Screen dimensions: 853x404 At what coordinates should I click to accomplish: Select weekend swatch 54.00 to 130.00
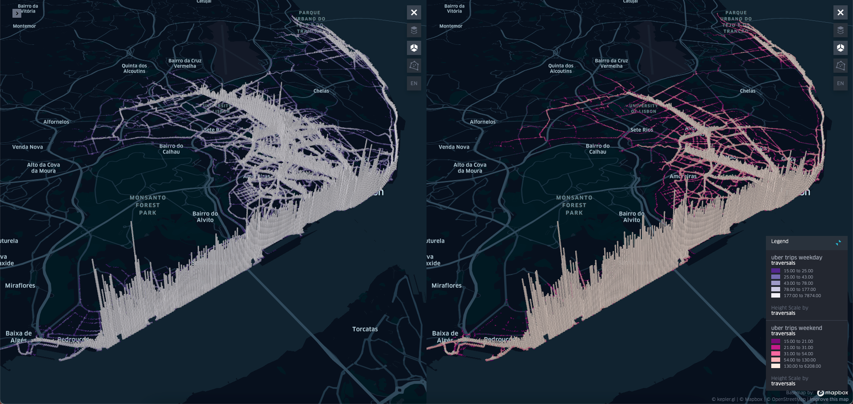click(x=776, y=360)
